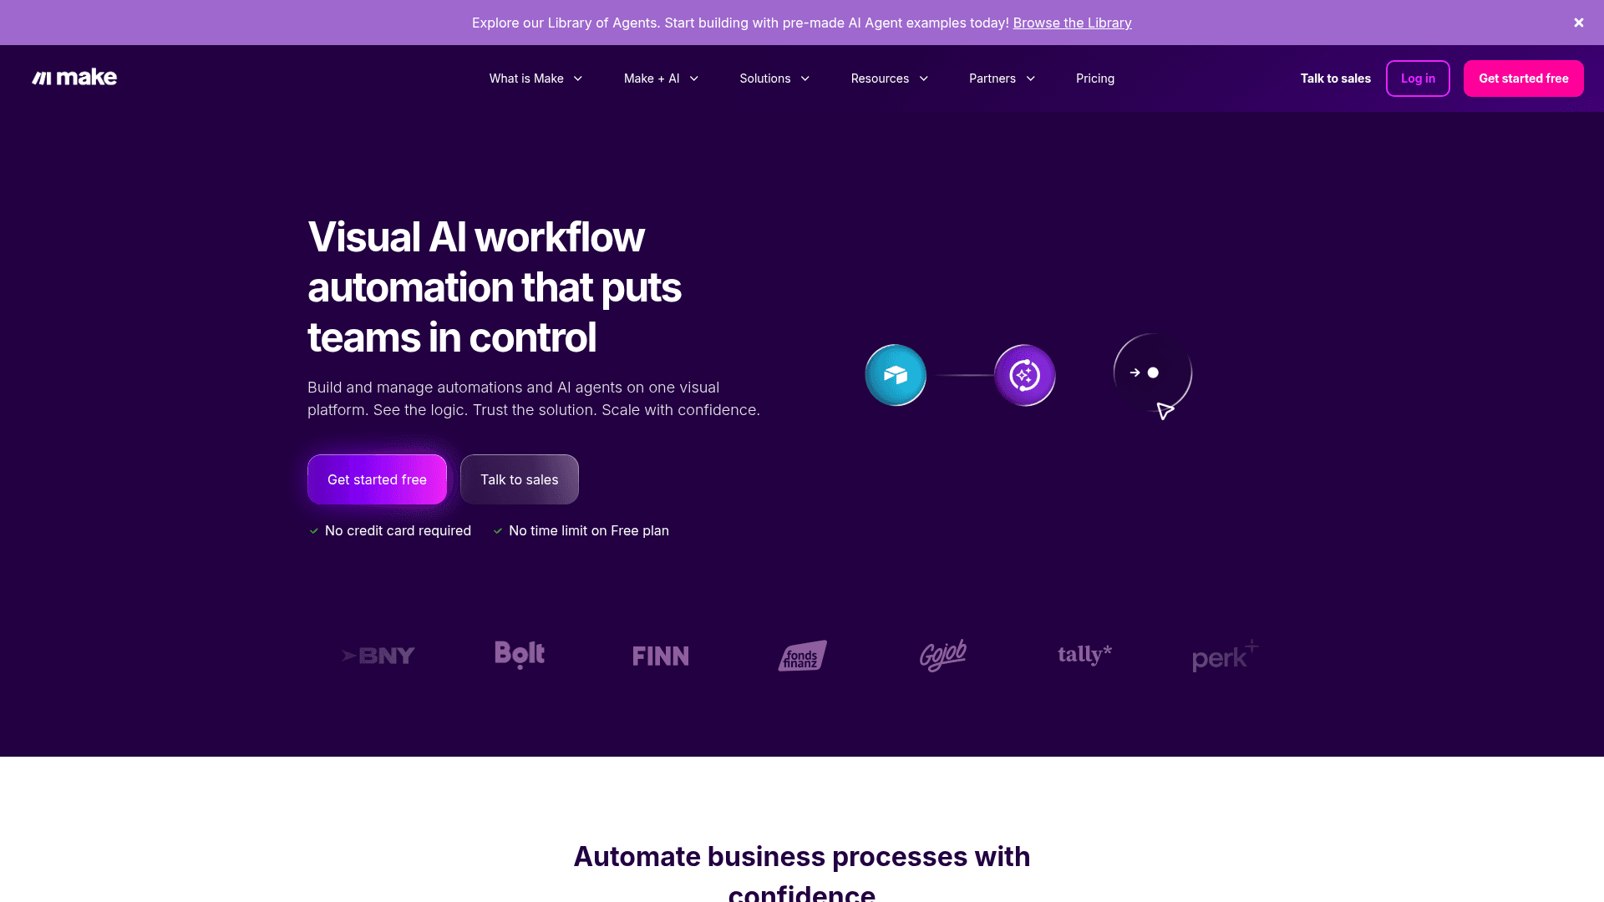Click the Log in button

point(1418,78)
